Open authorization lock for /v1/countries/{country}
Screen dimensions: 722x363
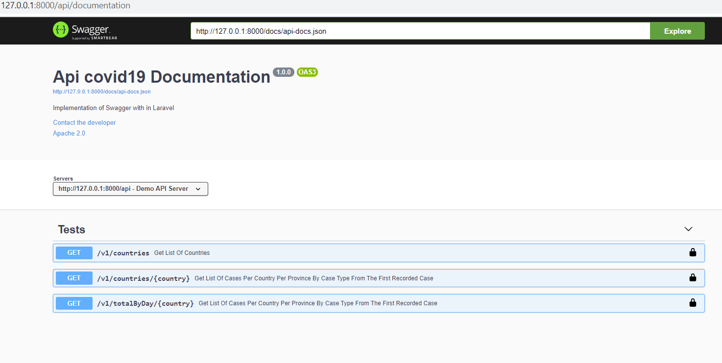[693, 277]
